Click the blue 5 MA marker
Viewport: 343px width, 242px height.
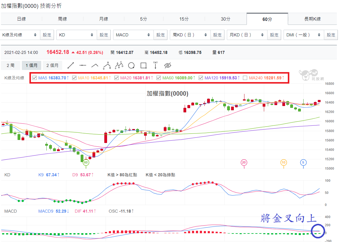coord(303,162)
